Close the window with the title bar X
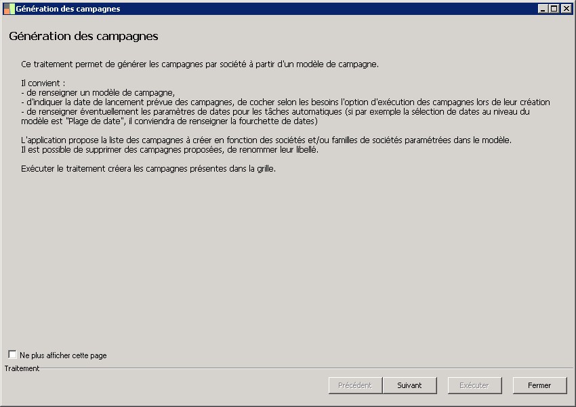Viewport: 576px width, 407px height. (x=566, y=9)
